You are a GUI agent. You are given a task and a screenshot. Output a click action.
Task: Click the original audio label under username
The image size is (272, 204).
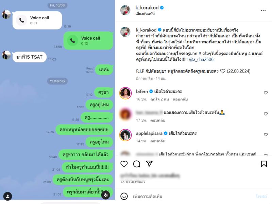145,14
